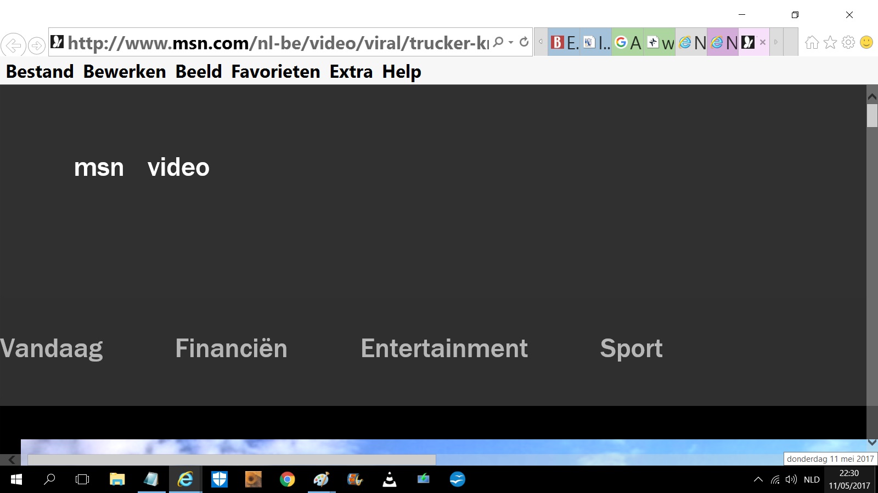Click the vertical scrollbar down arrow
The width and height of the screenshot is (878, 493).
click(872, 442)
